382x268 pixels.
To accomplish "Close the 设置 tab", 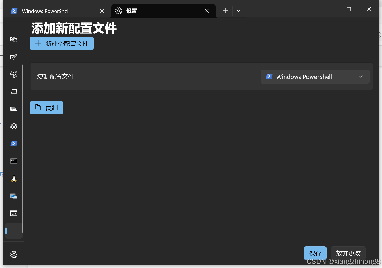I will click(x=207, y=11).
